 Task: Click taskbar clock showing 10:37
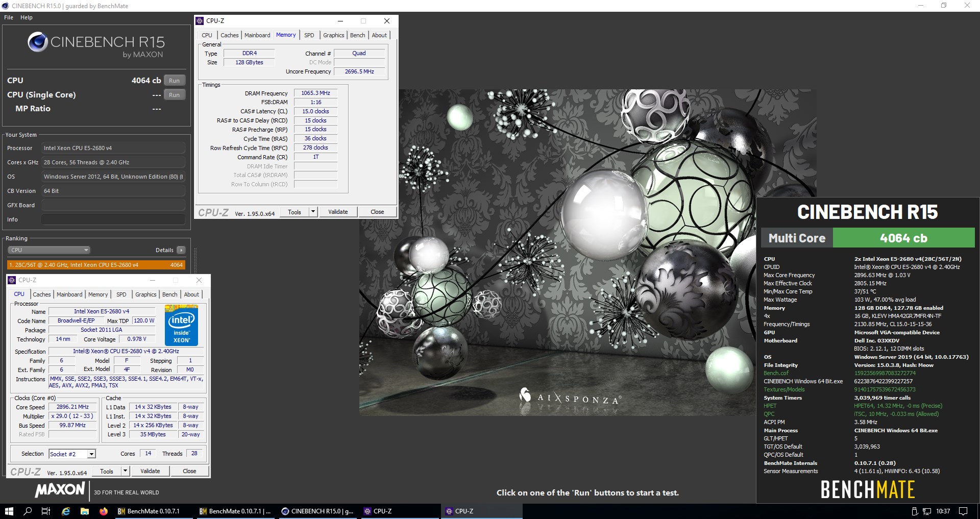pyautogui.click(x=943, y=511)
